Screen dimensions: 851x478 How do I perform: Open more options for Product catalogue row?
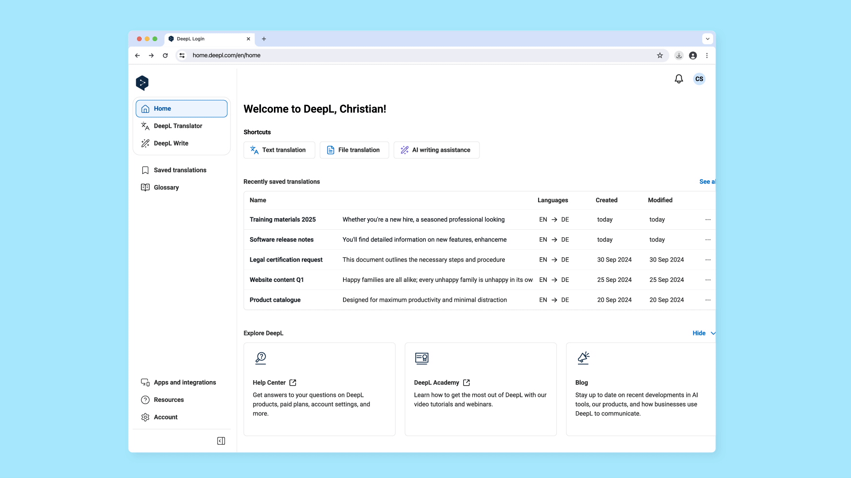click(708, 300)
